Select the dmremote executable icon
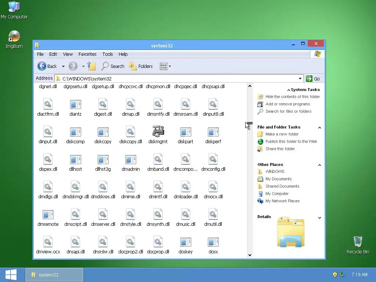This screenshot has width=376, height=282. click(48, 214)
